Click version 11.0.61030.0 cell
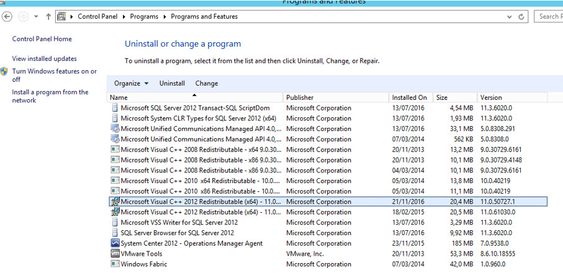 [x=498, y=212]
